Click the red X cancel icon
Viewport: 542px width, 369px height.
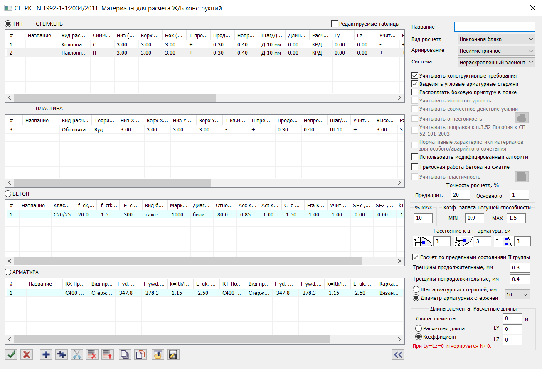click(x=27, y=354)
